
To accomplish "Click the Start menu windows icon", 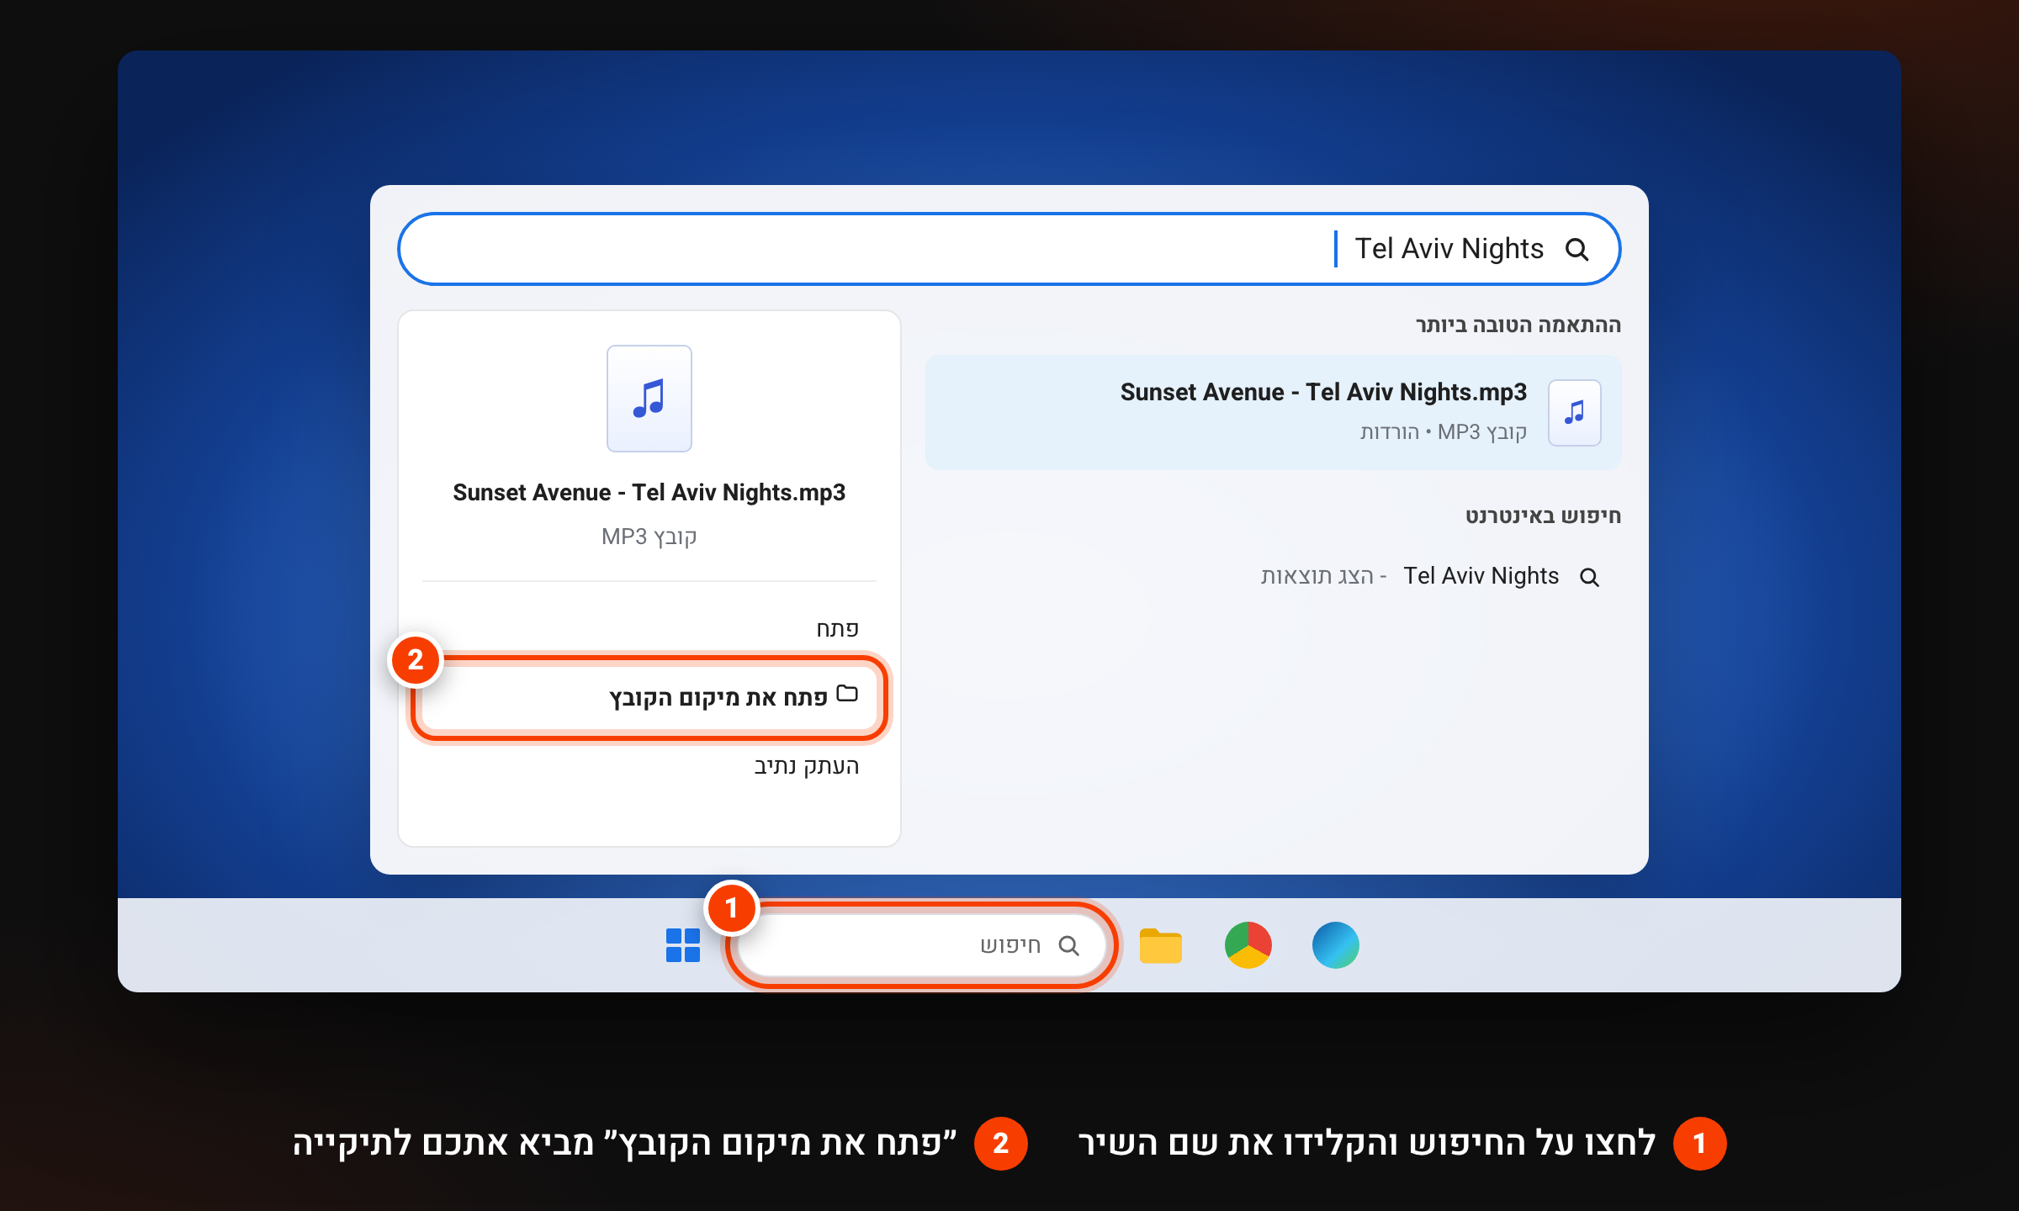I will click(682, 945).
